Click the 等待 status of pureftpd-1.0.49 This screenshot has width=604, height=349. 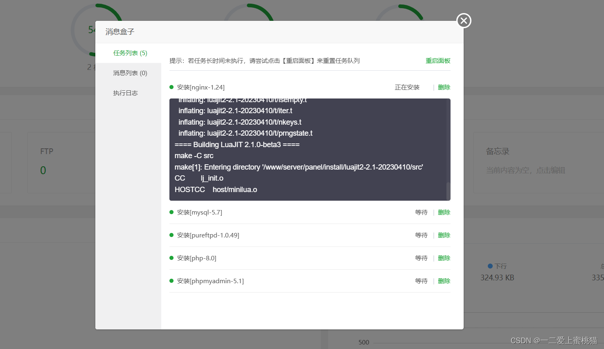(421, 235)
